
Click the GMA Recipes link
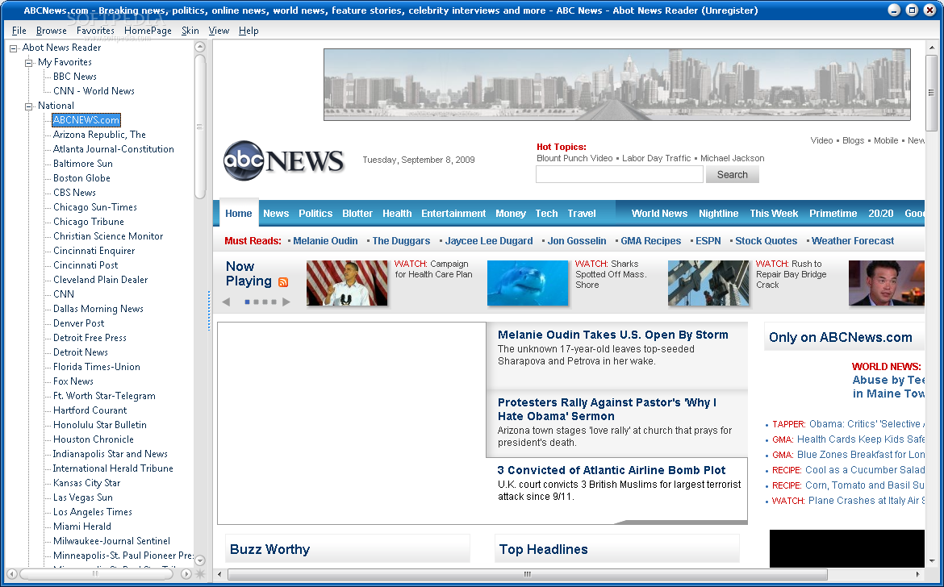point(651,241)
